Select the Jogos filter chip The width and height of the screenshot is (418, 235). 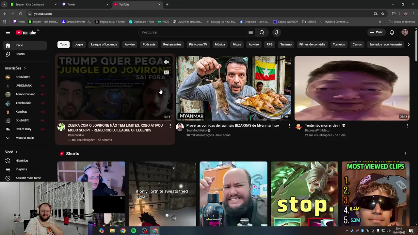[x=79, y=44]
